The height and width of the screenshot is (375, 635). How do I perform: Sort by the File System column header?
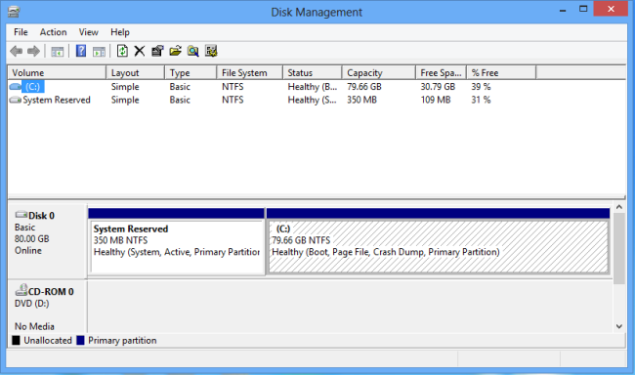point(250,73)
